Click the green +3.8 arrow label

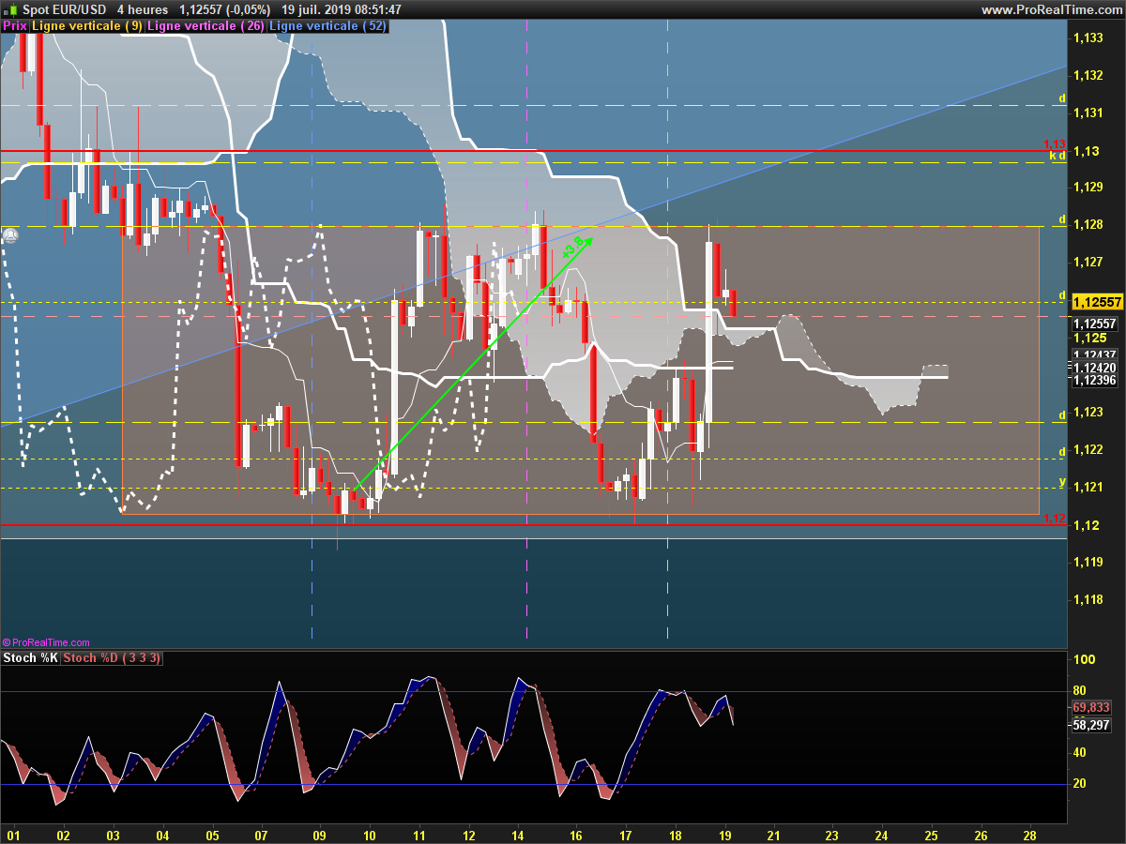[573, 249]
